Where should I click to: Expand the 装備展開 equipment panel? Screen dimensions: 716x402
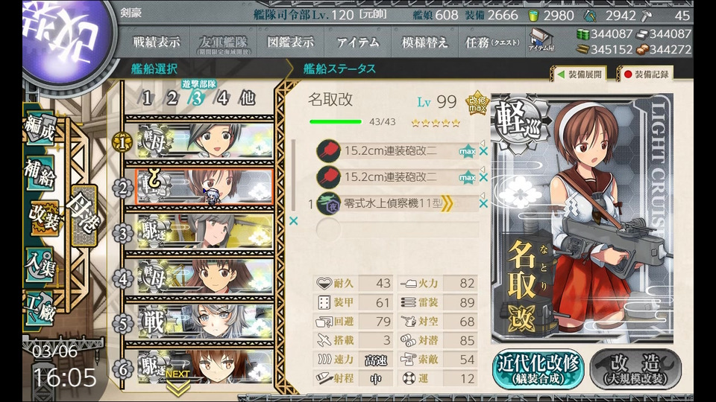coord(580,74)
